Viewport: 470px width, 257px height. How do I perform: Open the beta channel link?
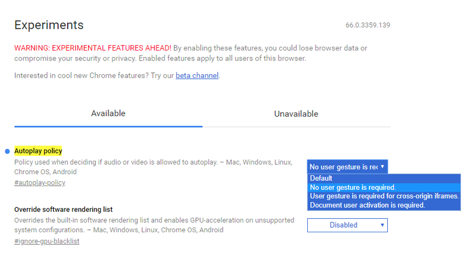coord(197,75)
